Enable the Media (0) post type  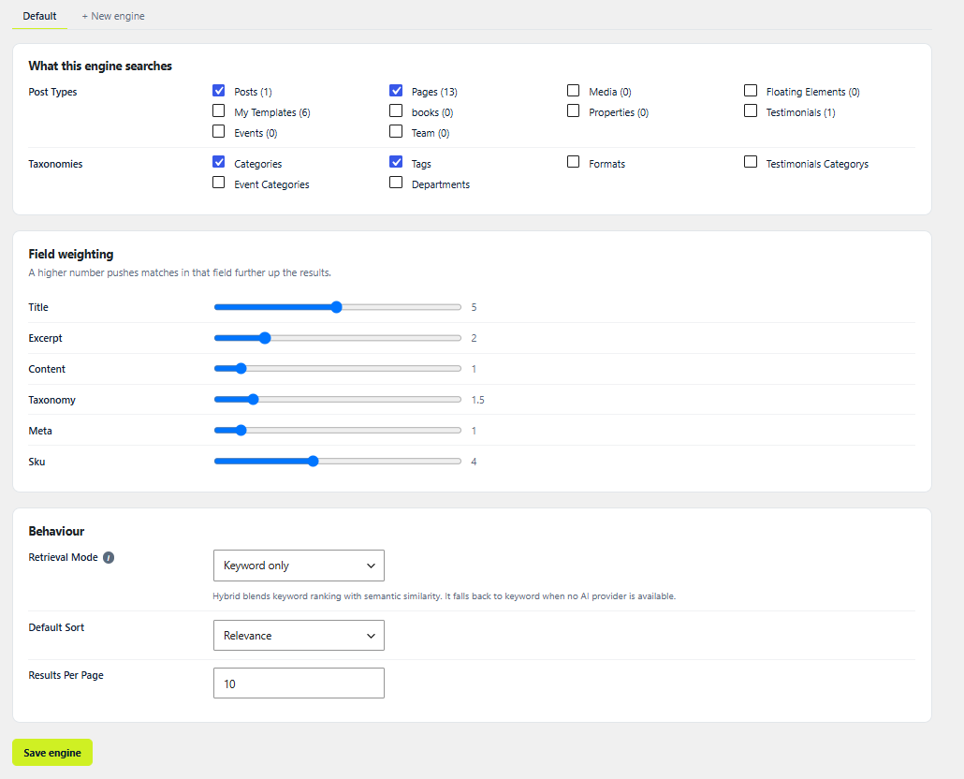[x=573, y=91]
